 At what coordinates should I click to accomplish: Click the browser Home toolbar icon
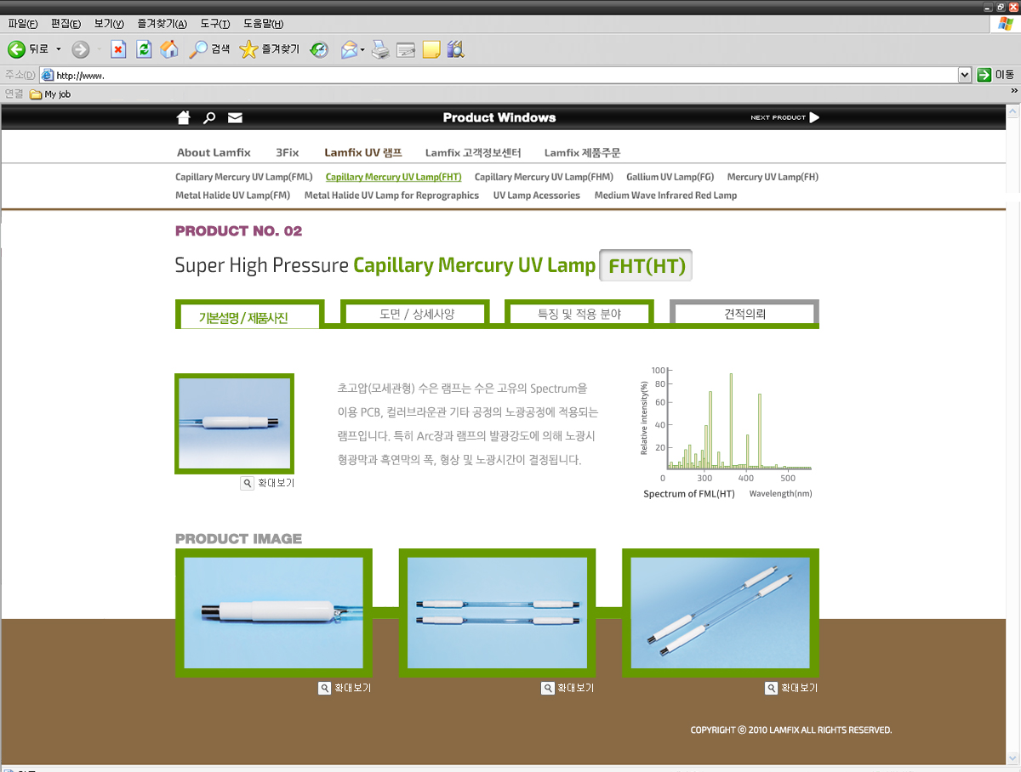169,49
